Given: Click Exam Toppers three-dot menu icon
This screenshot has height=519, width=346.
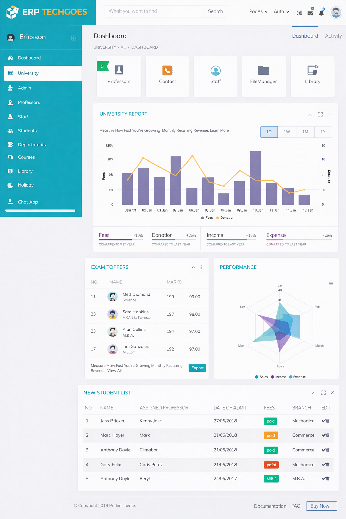Looking at the screenshot, I should 201,267.
